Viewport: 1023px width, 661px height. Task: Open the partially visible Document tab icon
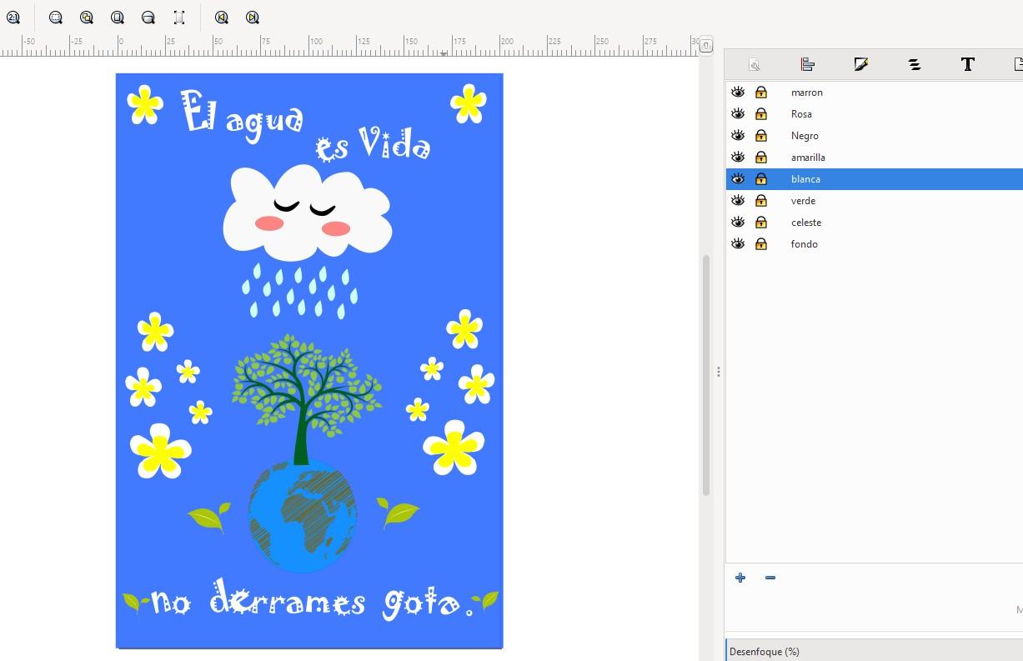1018,64
